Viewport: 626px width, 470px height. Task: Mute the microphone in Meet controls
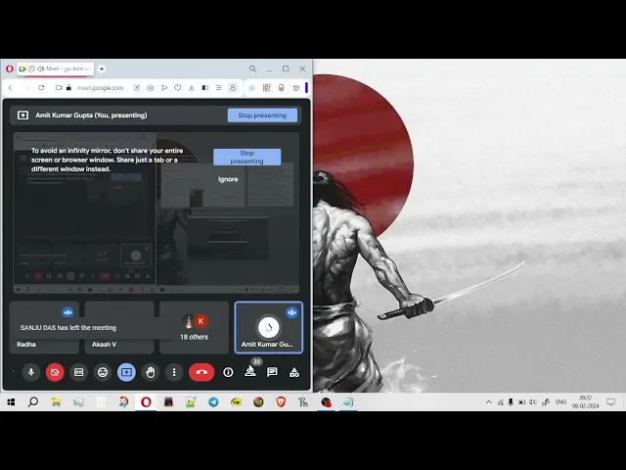tap(31, 372)
